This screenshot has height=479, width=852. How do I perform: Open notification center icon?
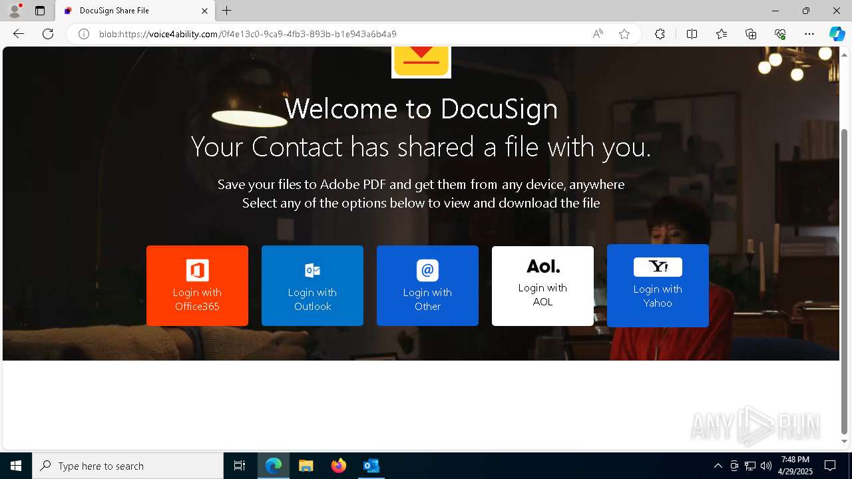coord(830,466)
